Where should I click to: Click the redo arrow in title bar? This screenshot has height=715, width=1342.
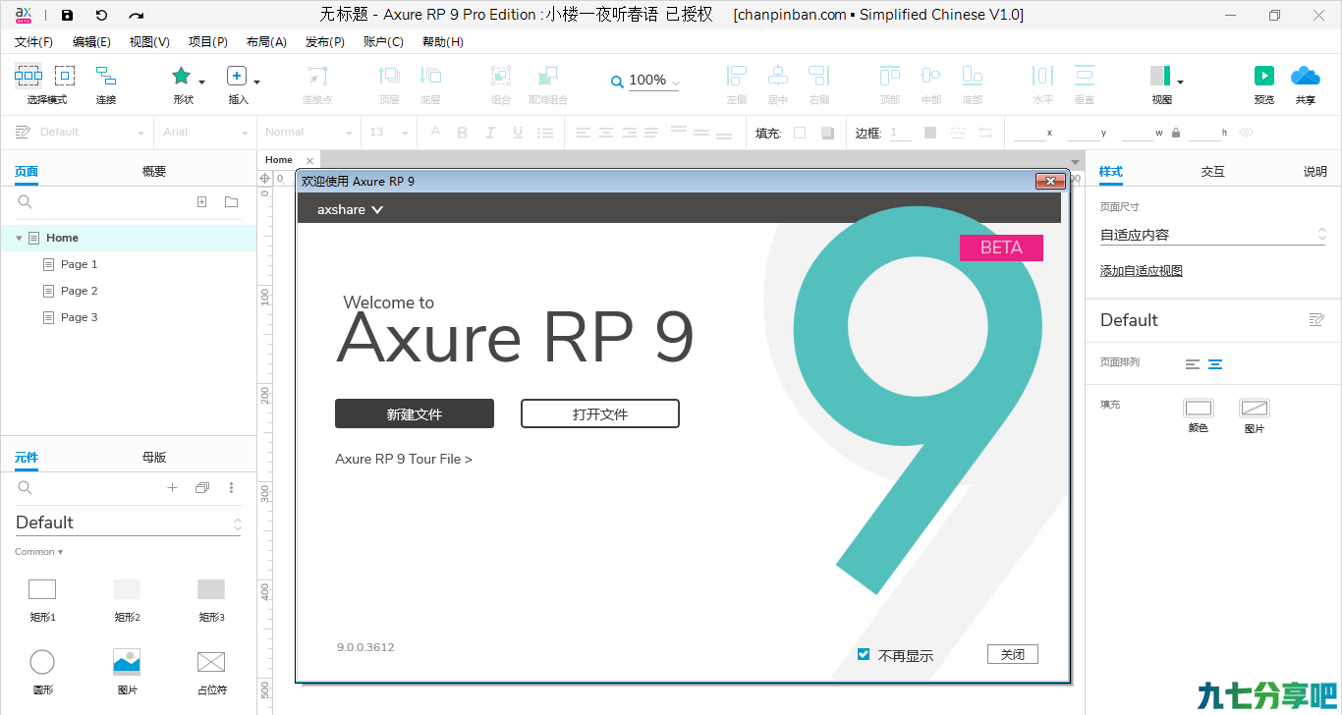click(136, 15)
